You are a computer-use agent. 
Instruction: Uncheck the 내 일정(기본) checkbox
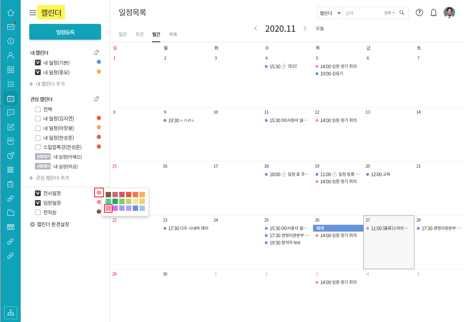38,63
